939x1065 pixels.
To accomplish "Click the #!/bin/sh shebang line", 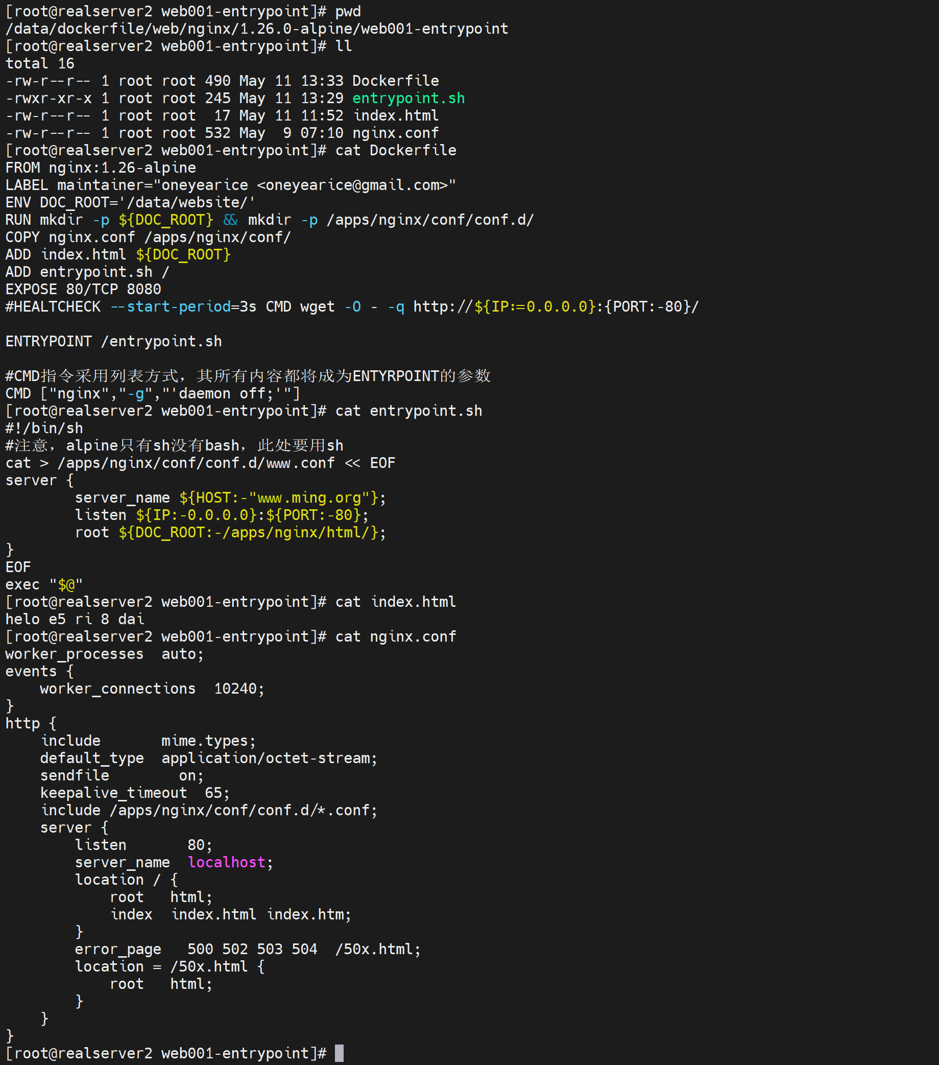I will [44, 428].
